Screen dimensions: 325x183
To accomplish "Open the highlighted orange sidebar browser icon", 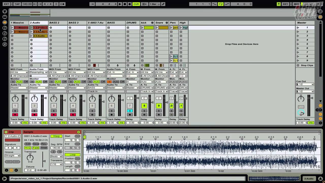I will 5,22.
